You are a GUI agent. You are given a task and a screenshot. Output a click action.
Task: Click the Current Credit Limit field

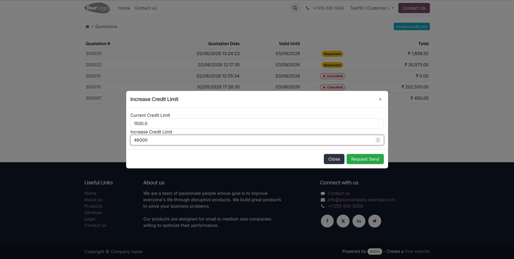coord(257,123)
